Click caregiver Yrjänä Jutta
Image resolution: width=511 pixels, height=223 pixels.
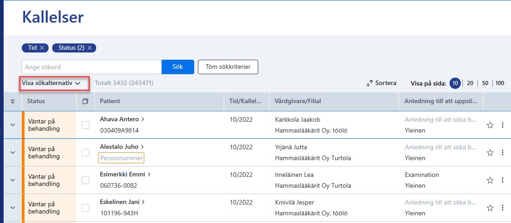(x=291, y=147)
